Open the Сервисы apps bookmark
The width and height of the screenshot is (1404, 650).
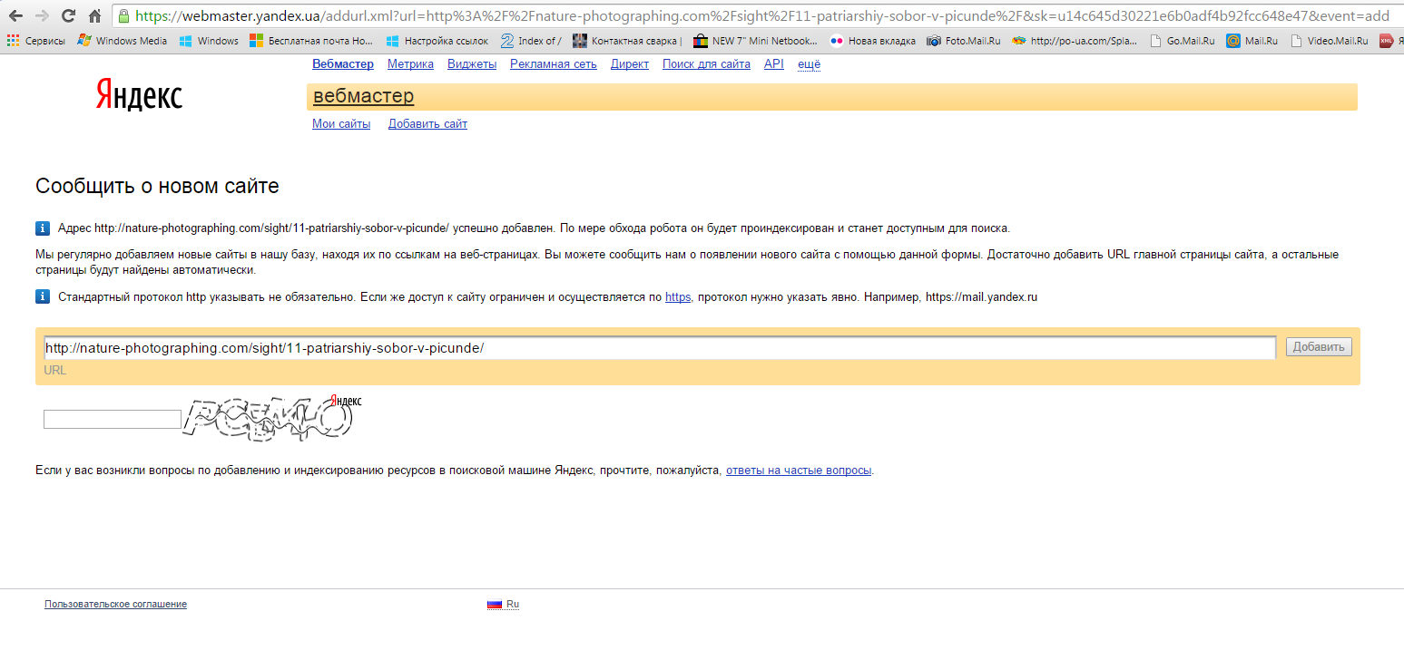(36, 41)
